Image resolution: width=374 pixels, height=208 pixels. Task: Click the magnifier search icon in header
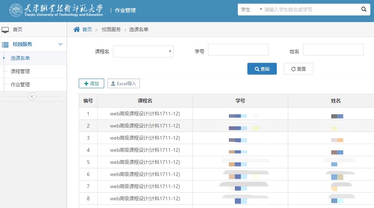tap(363, 10)
